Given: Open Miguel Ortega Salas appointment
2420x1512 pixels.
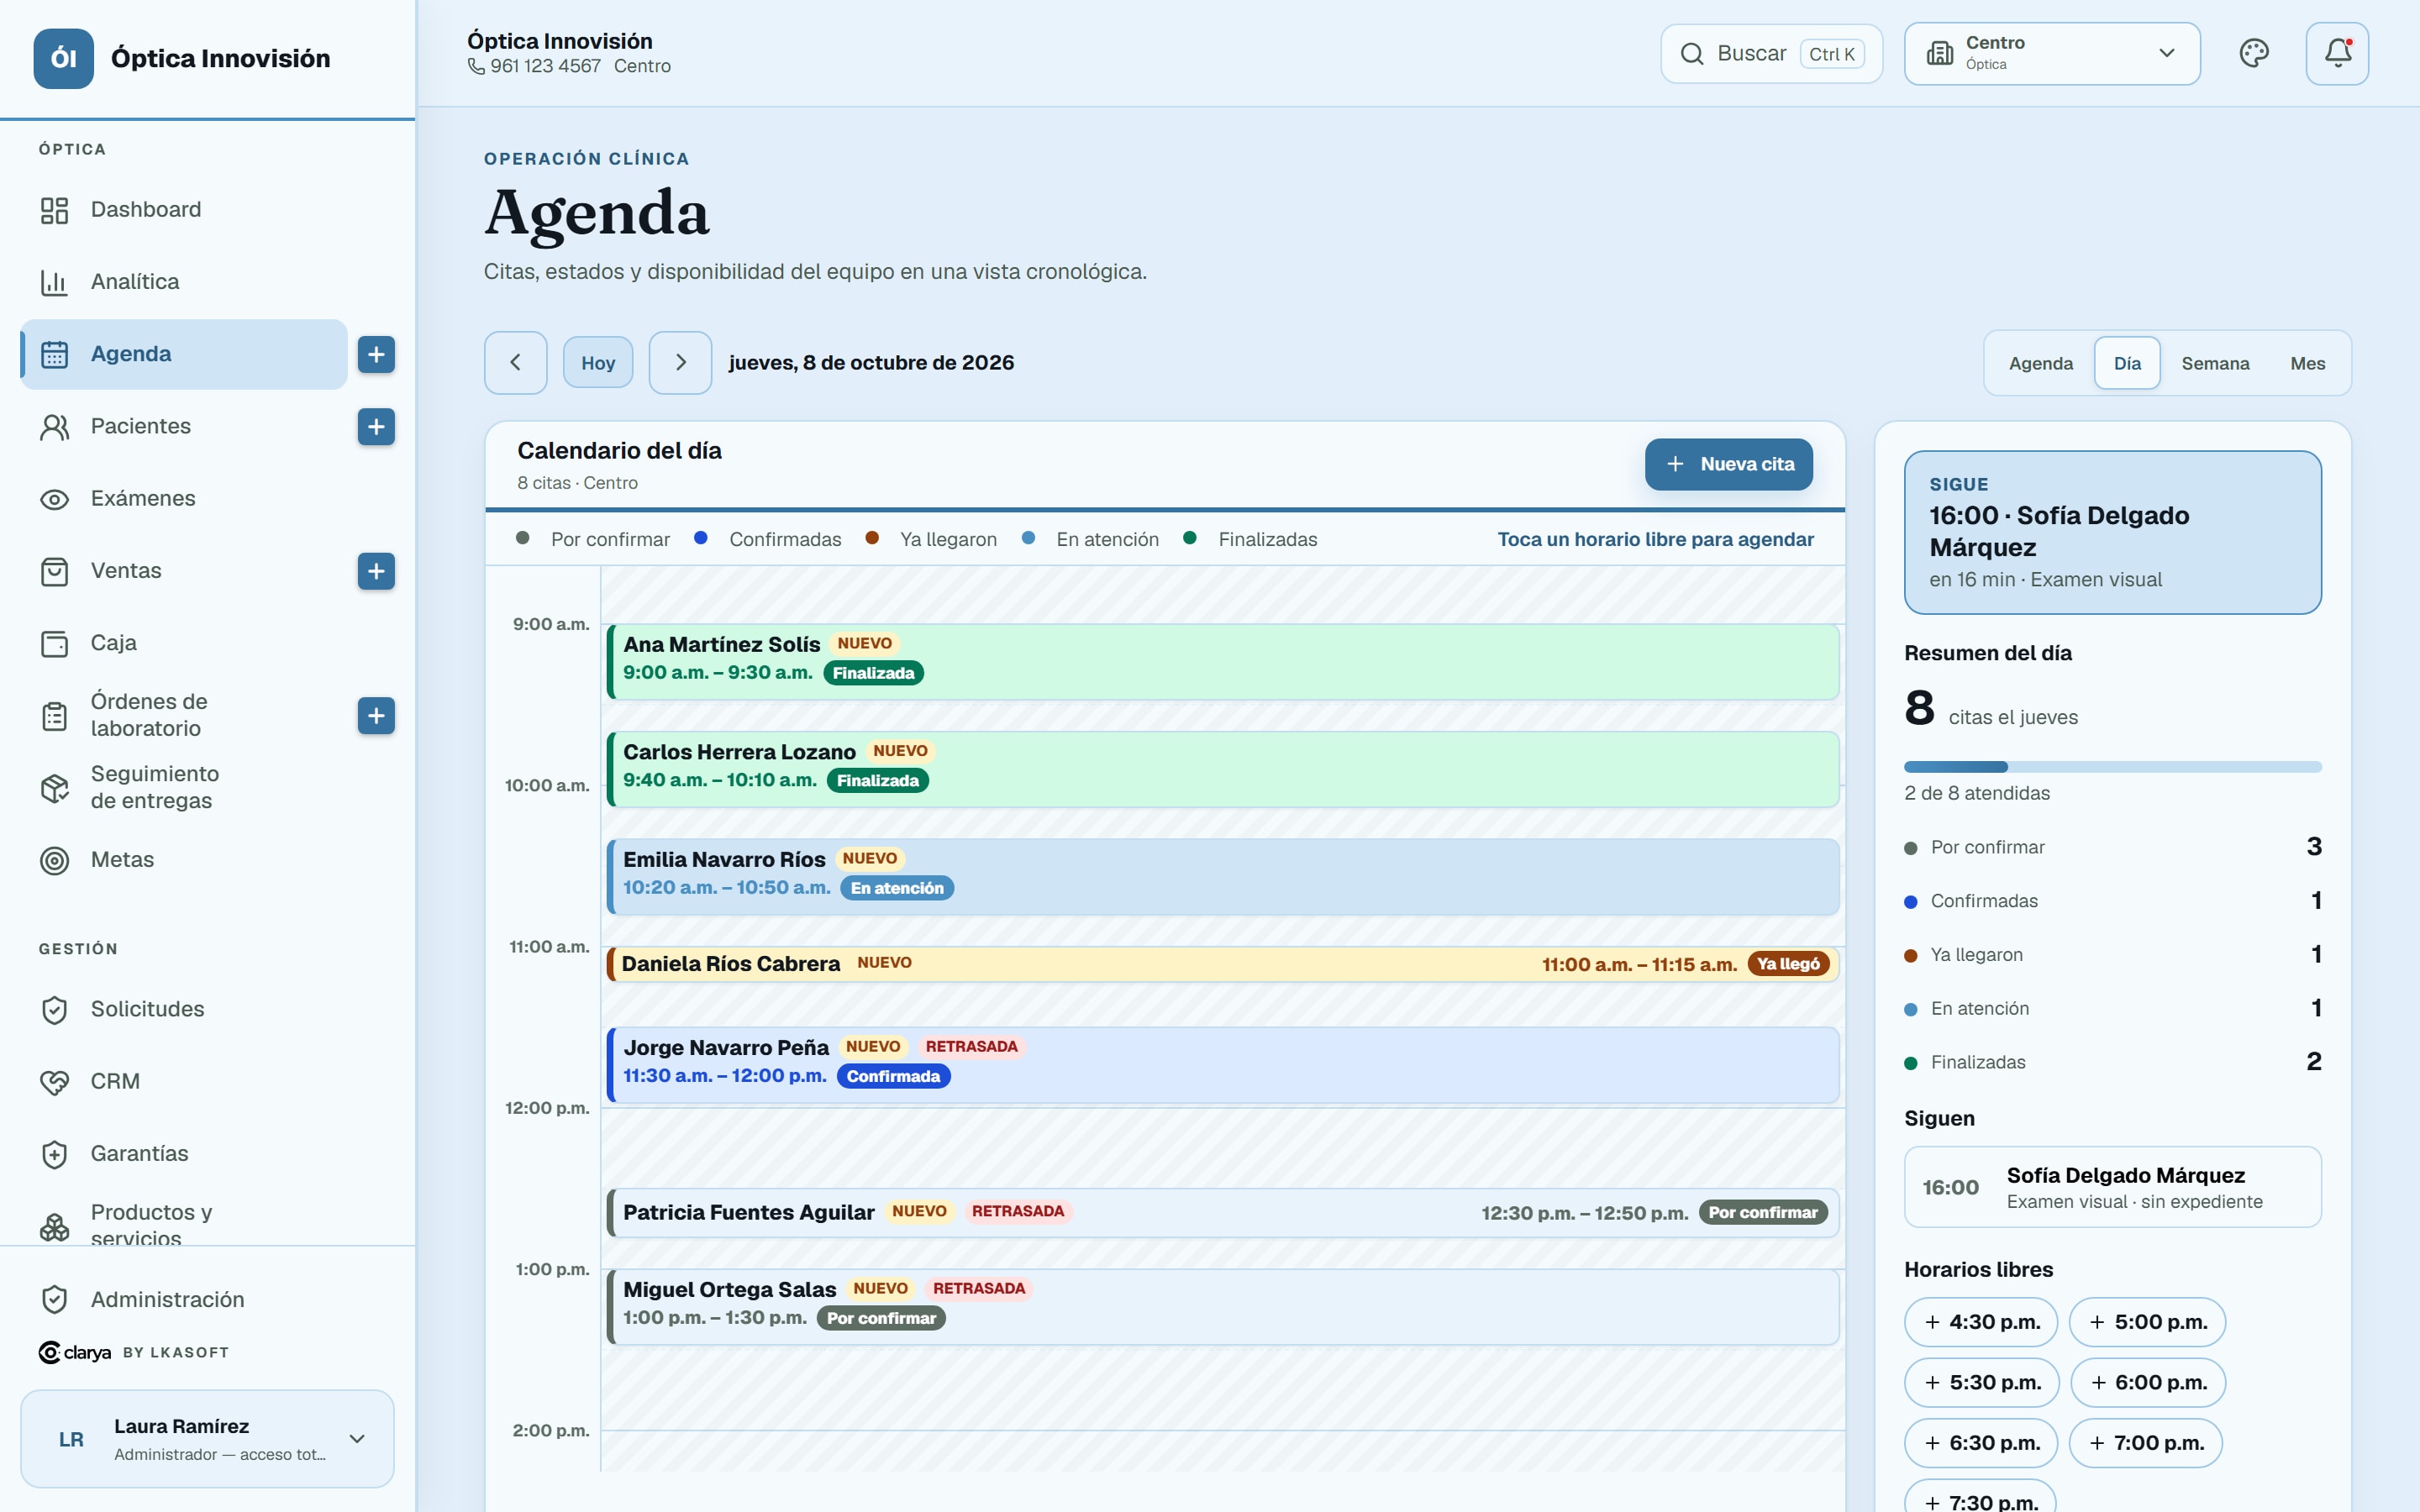Looking at the screenshot, I should point(1222,1307).
